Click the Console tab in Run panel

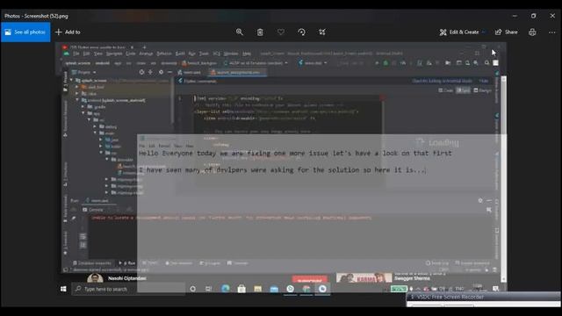pyautogui.click(x=93, y=210)
